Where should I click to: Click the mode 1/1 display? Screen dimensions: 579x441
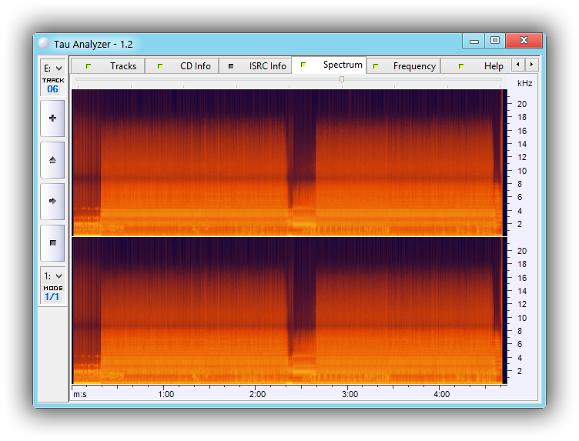click(x=52, y=297)
